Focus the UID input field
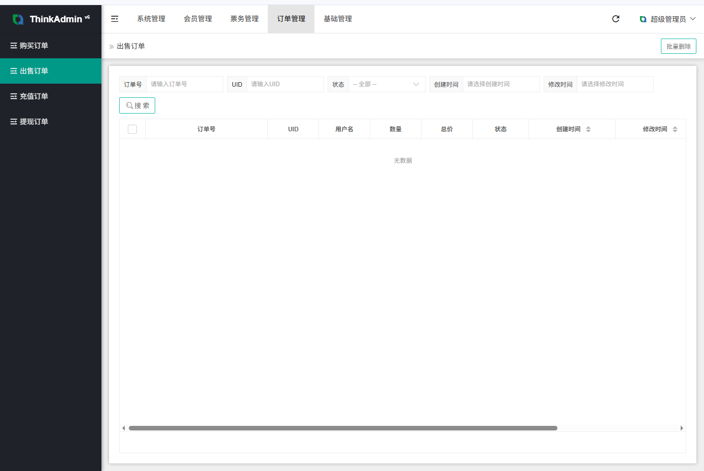Image resolution: width=704 pixels, height=471 pixels. pyautogui.click(x=285, y=84)
